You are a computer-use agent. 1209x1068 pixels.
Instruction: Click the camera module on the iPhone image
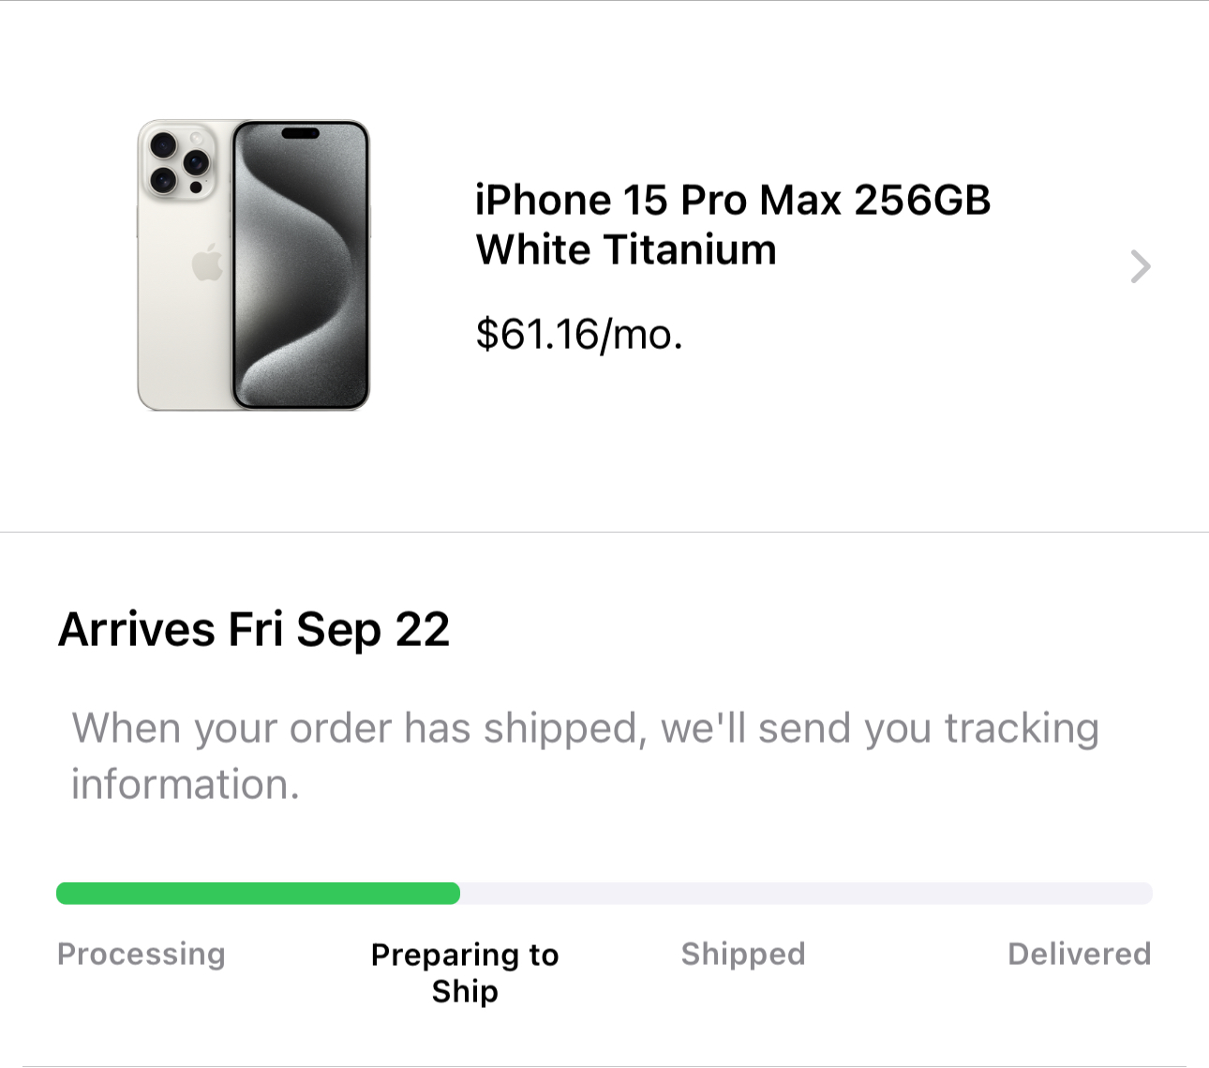[178, 160]
